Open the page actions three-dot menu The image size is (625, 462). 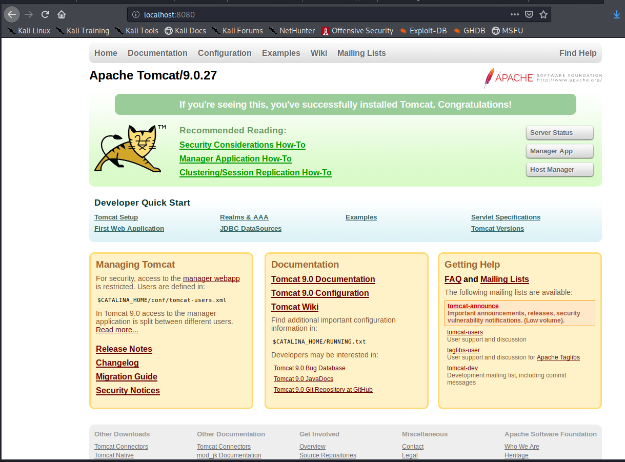point(515,14)
